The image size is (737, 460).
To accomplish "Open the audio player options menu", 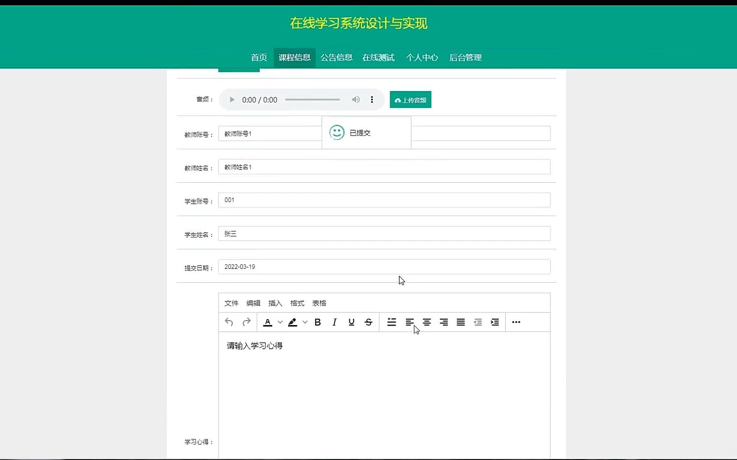I will point(372,99).
